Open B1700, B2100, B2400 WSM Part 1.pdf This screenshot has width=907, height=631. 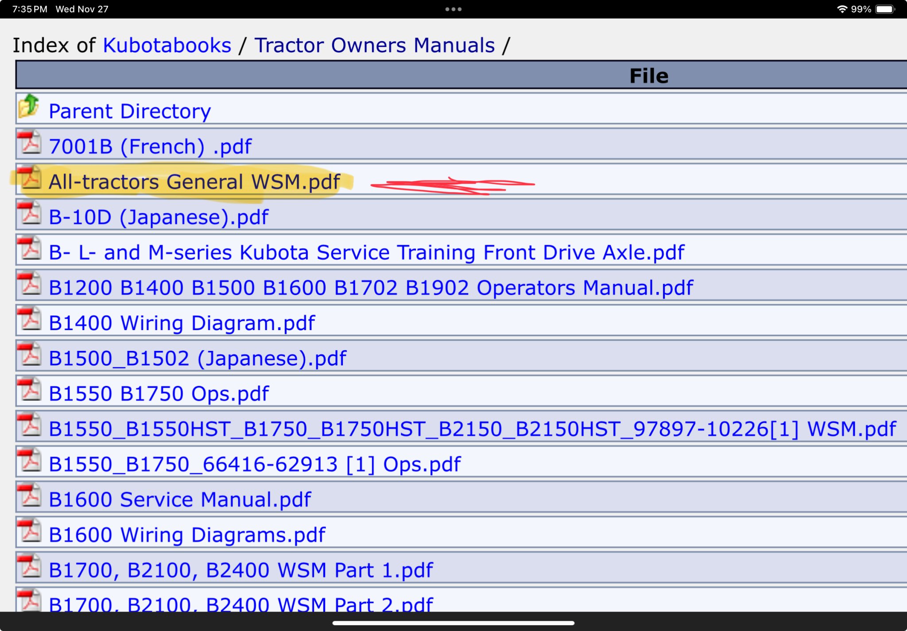(x=241, y=570)
